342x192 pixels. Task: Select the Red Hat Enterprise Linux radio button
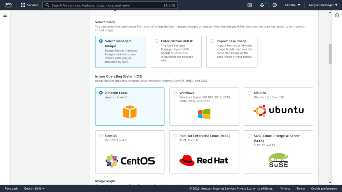[x=175, y=136]
